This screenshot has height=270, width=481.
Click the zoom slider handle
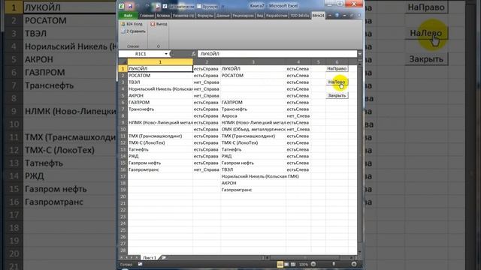pyautogui.click(x=334, y=264)
